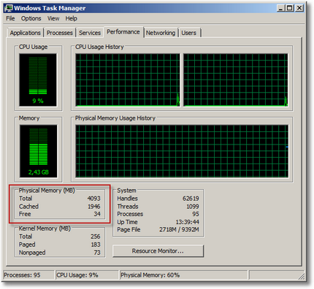Open the Options menu
The image size is (314, 289).
tap(31, 18)
